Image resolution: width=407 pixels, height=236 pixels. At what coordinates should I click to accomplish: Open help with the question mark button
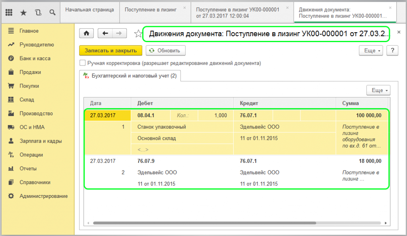pyautogui.click(x=392, y=50)
